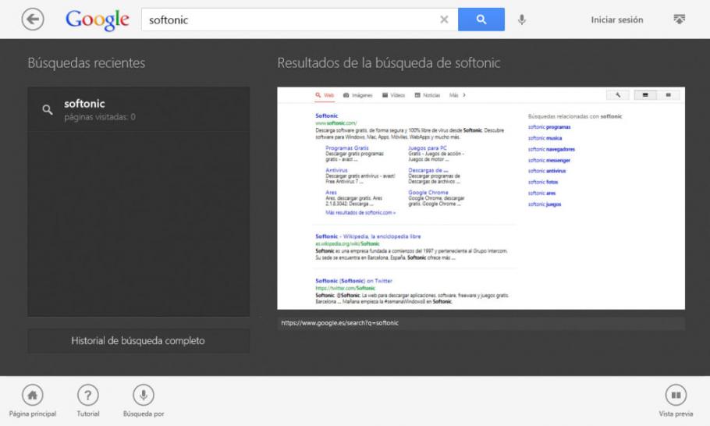
Task: Go to Página principal home icon
Action: coord(32,393)
